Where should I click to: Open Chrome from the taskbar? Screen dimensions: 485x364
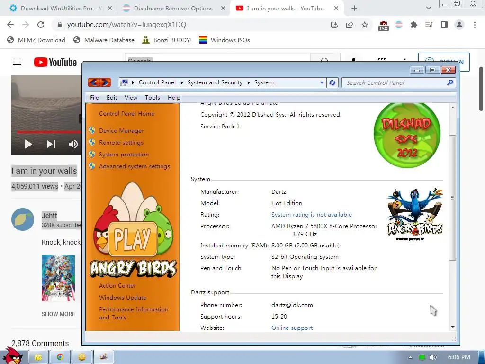tap(60, 357)
